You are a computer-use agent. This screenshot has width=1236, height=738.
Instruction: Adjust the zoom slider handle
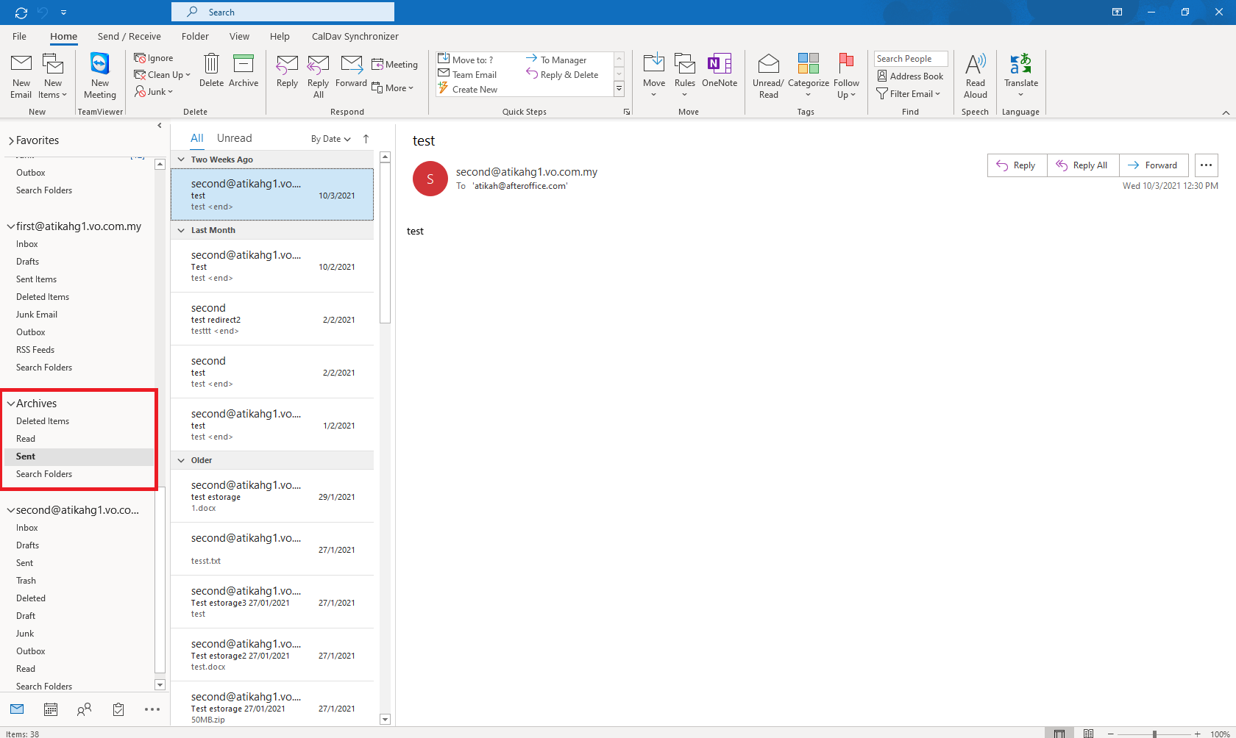1154,734
